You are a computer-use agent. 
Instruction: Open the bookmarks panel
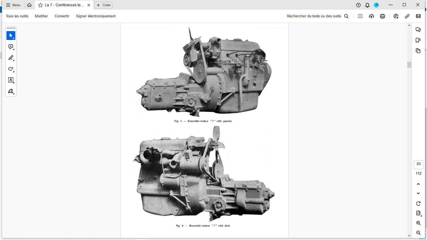pyautogui.click(x=418, y=40)
